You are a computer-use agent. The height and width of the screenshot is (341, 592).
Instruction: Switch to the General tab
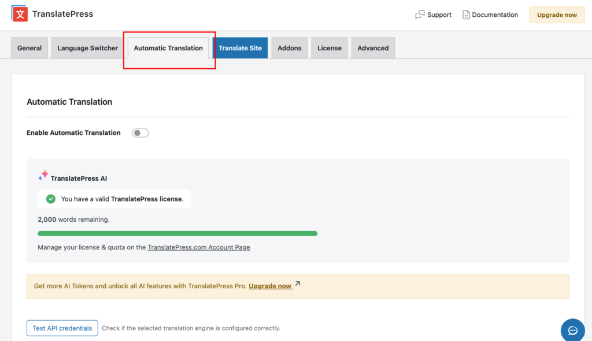(29, 48)
